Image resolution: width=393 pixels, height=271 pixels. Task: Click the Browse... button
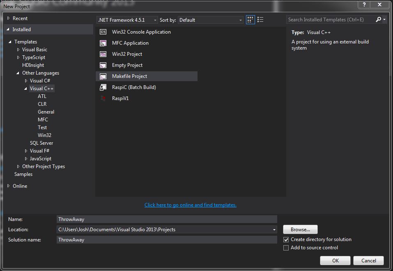coord(300,230)
